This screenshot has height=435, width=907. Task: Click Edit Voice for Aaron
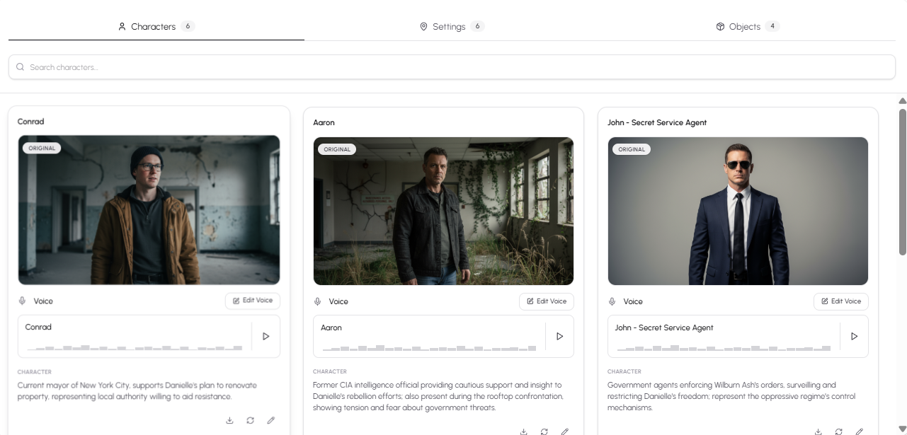(547, 301)
